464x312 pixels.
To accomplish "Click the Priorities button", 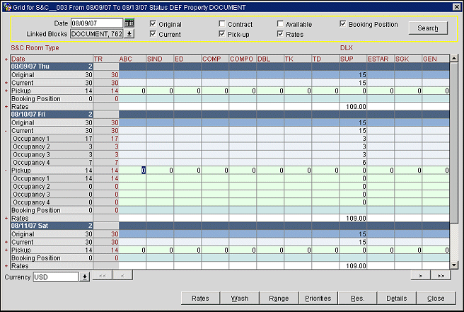I will (318, 299).
